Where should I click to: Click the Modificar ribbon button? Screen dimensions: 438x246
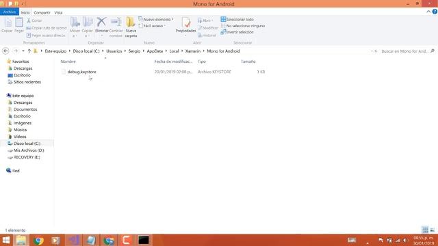[208, 28]
